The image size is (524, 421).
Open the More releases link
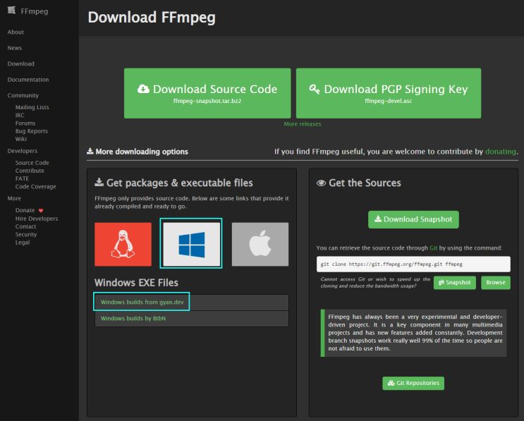(x=303, y=124)
